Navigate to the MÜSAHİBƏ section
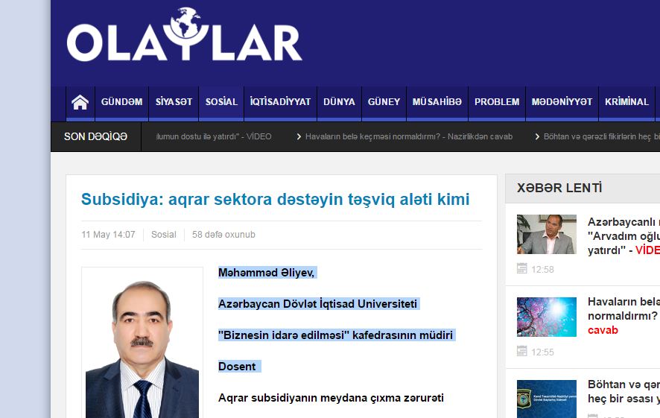Screen dimensions: 660x418 click(437, 102)
